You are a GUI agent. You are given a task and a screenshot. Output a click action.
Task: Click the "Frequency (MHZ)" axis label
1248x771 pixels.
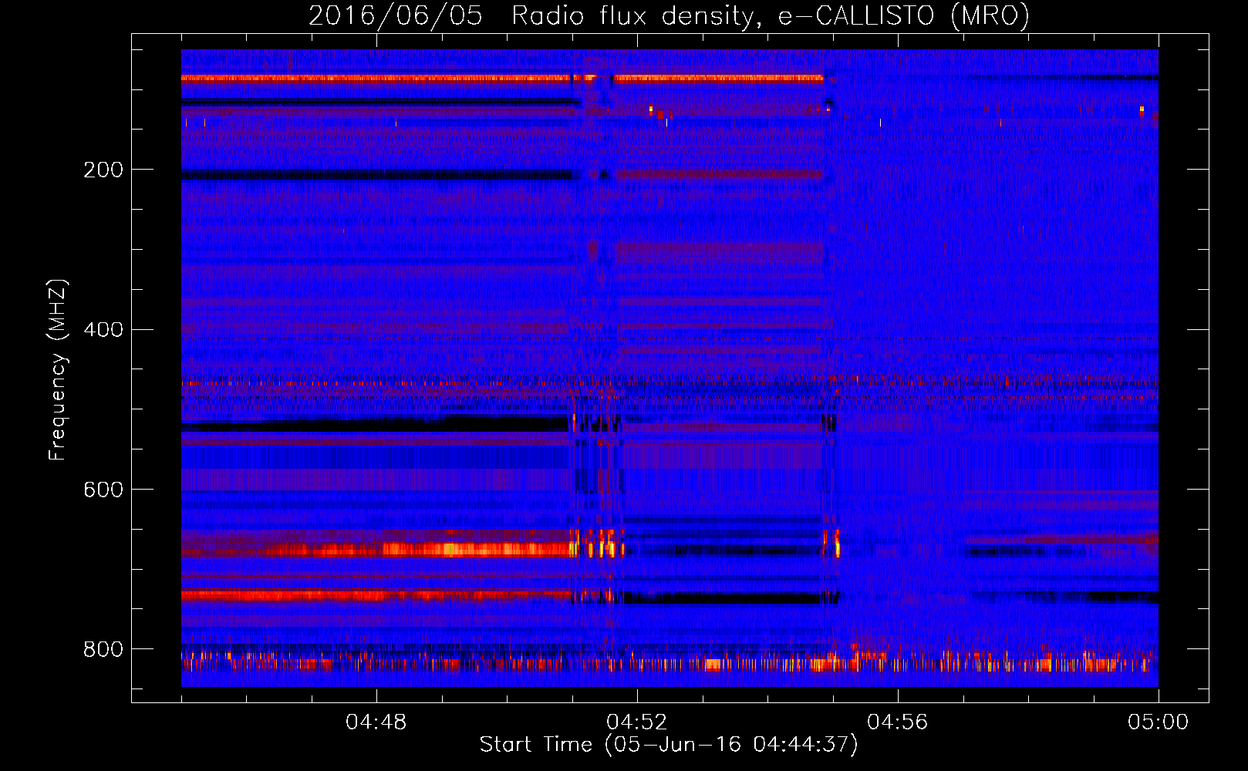[x=58, y=369]
